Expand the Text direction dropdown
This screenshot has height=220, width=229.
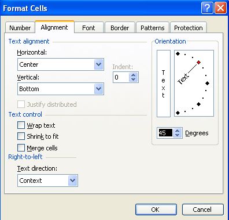pos(73,181)
